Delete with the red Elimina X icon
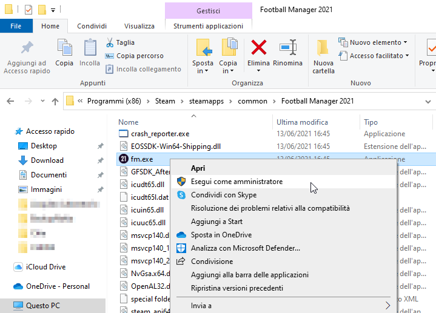Image resolution: width=436 pixels, height=313 pixels. 258,47
